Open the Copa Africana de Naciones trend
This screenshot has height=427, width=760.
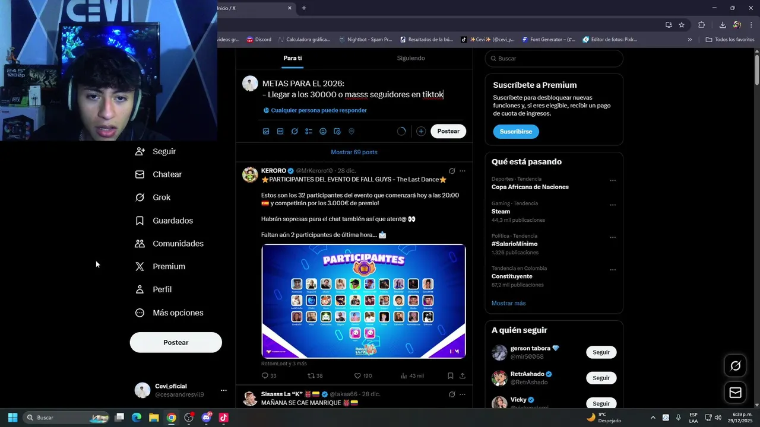click(x=530, y=187)
